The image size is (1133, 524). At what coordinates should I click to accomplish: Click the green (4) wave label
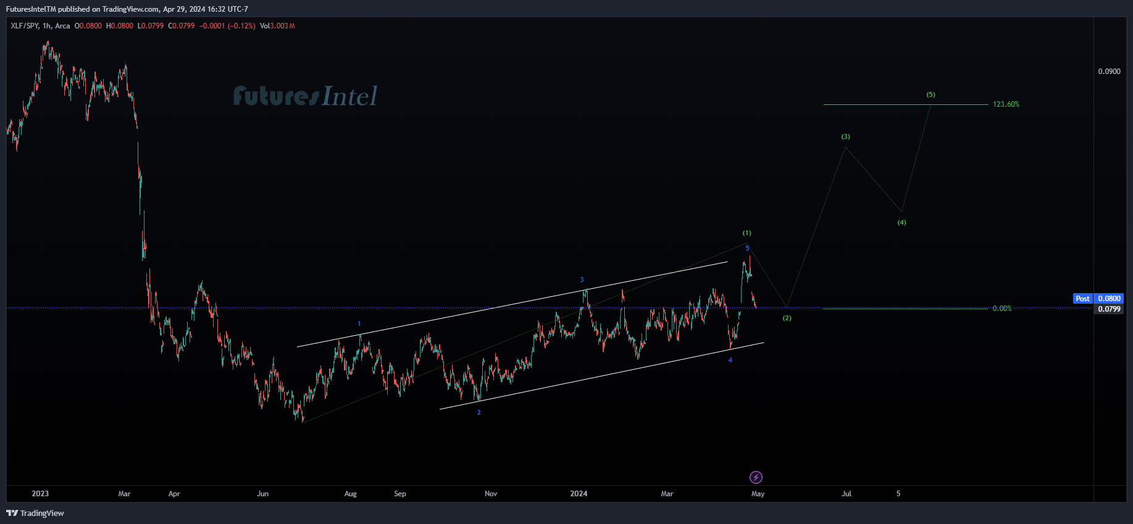coord(901,222)
